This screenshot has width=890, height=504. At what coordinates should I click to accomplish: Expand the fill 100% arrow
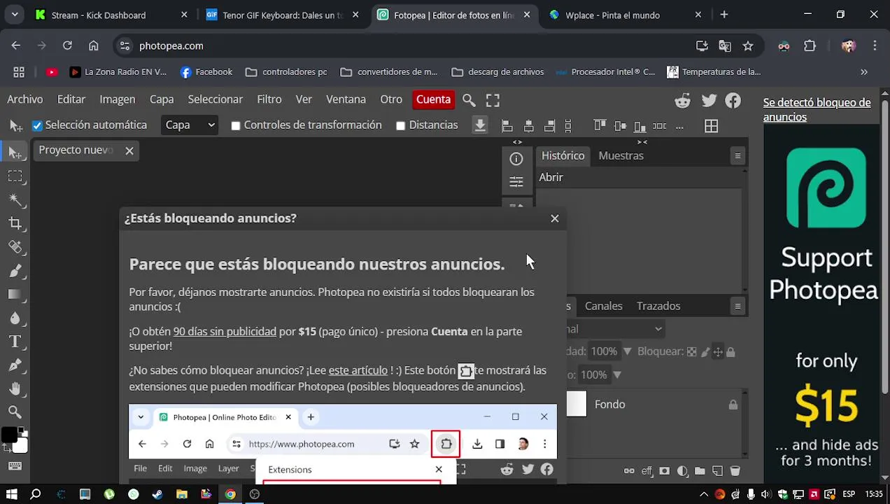(616, 374)
